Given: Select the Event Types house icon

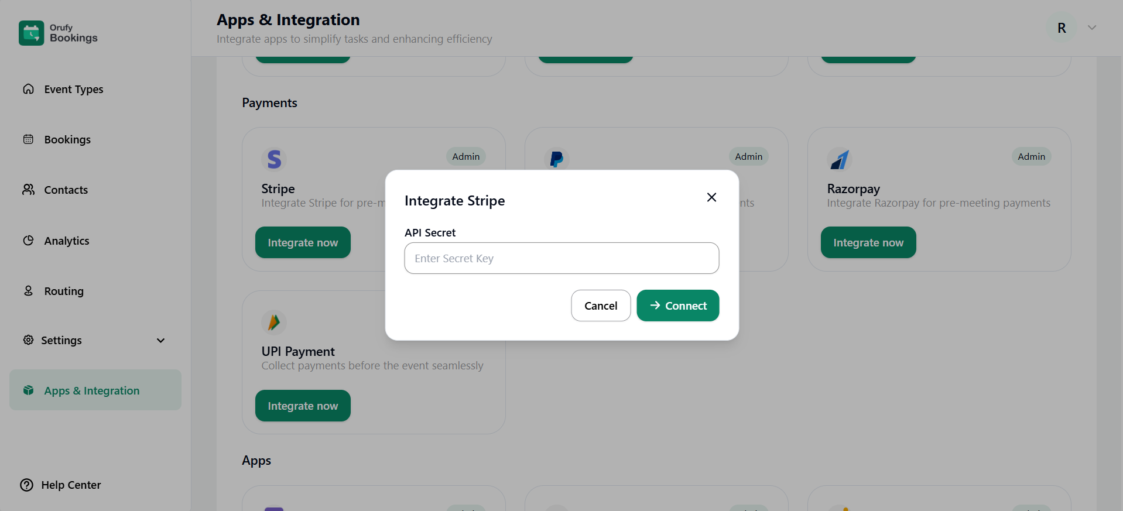Looking at the screenshot, I should coord(28,89).
